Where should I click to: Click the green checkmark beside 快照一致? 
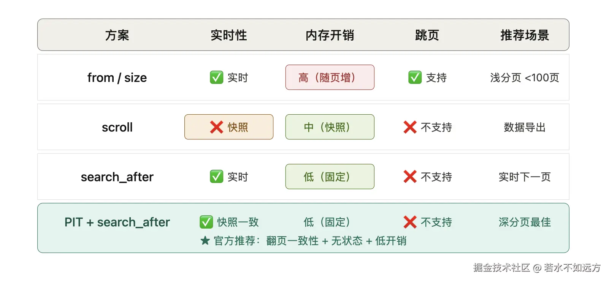point(206,222)
